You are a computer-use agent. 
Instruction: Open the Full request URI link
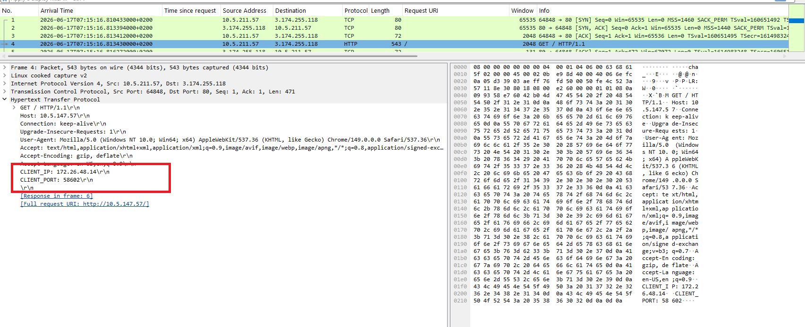[x=85, y=204]
